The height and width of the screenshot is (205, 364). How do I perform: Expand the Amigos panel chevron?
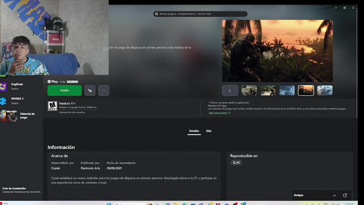point(334,195)
